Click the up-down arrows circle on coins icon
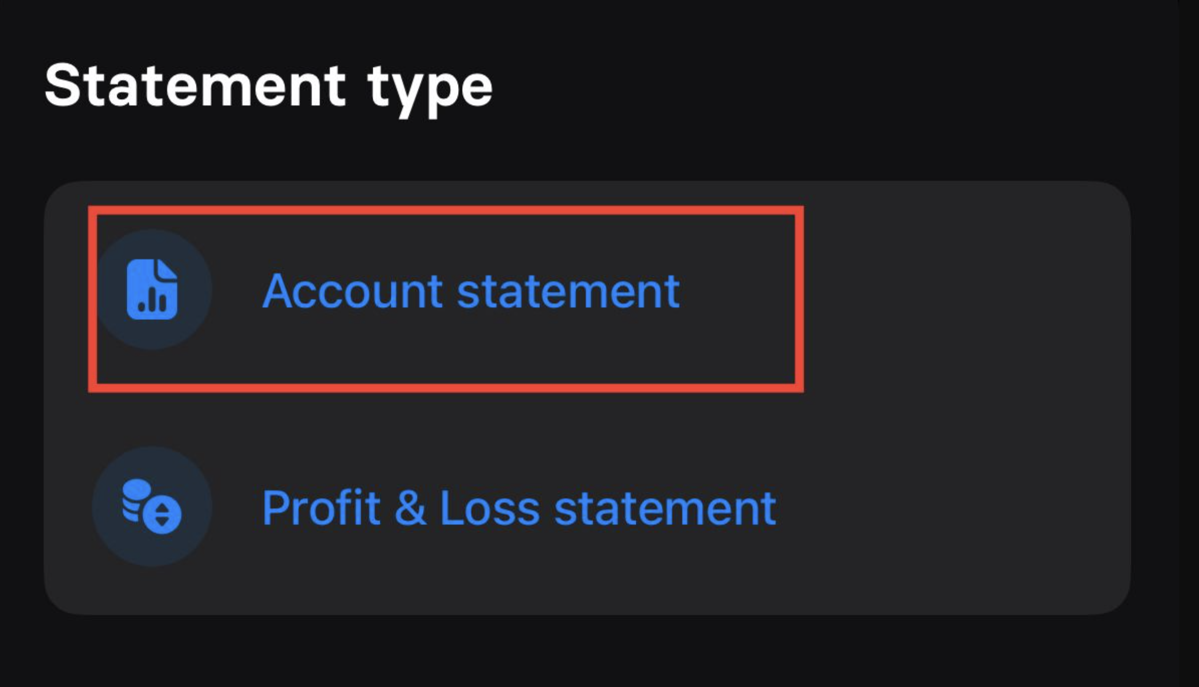1199x687 pixels. click(x=162, y=515)
